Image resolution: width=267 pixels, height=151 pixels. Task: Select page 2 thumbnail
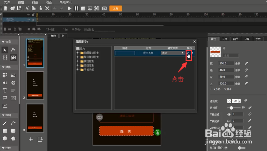pos(35,86)
